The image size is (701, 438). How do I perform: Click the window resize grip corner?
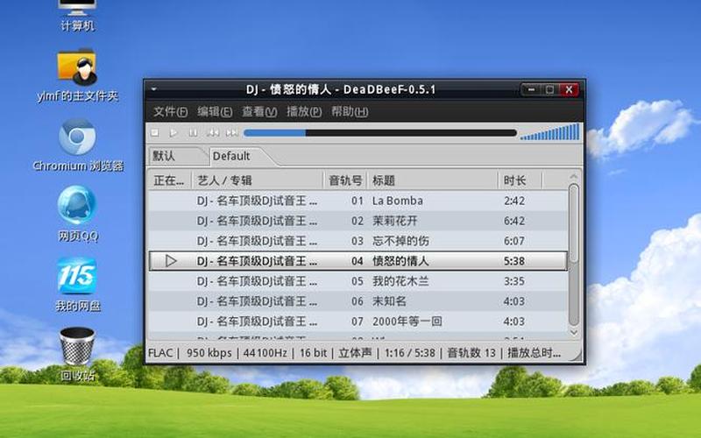point(577,355)
